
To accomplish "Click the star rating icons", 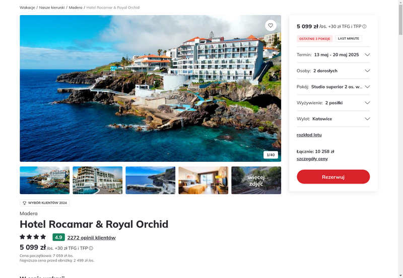I will (x=33, y=237).
